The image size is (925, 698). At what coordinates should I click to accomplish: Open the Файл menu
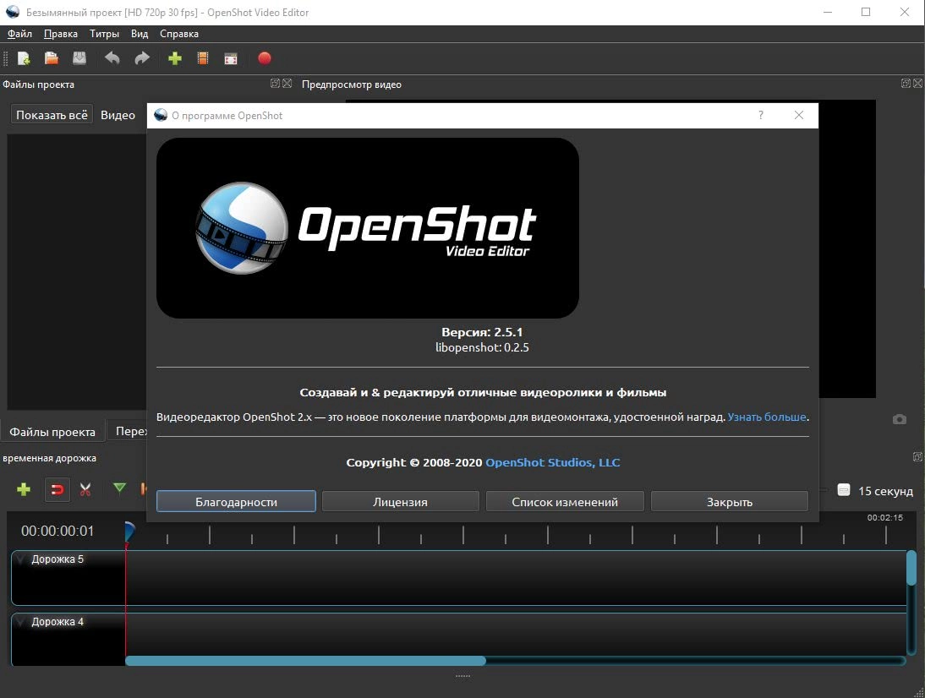(x=19, y=34)
